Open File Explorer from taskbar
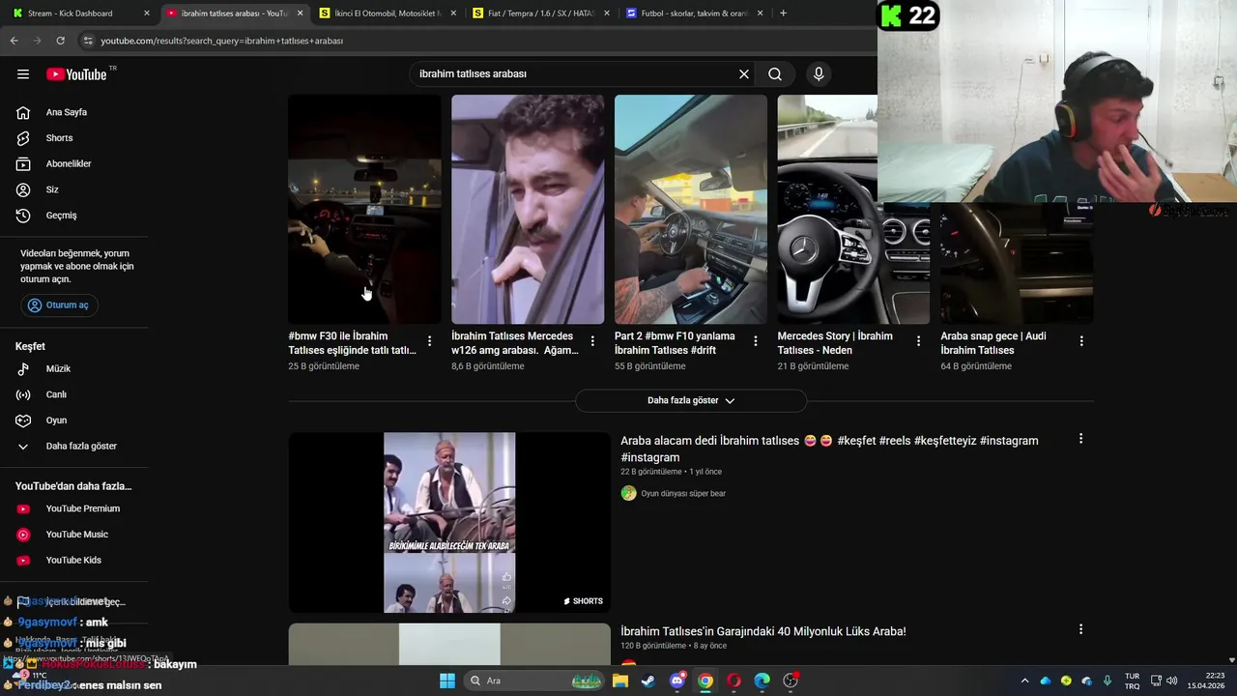Screen dimensions: 1237x696 point(619,681)
